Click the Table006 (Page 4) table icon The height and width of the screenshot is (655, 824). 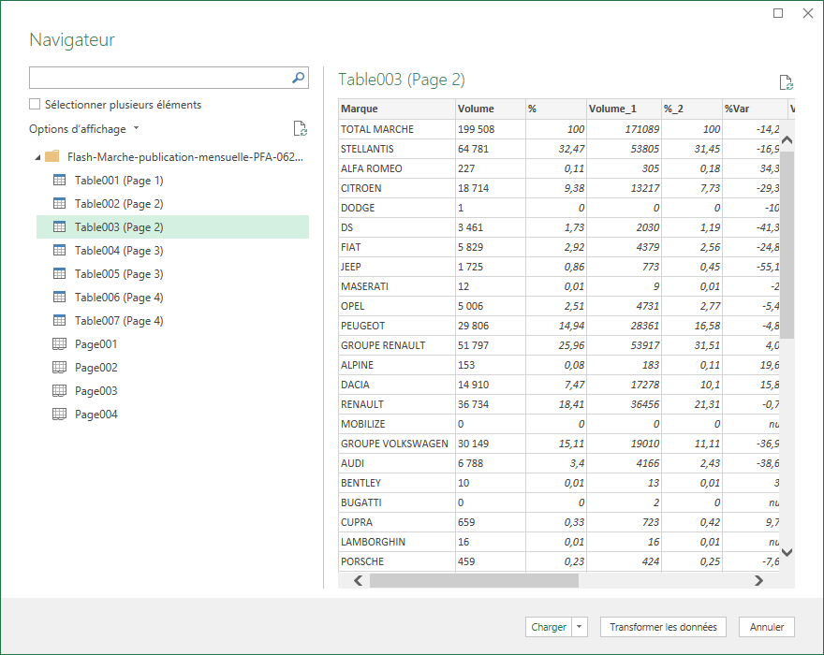click(59, 297)
